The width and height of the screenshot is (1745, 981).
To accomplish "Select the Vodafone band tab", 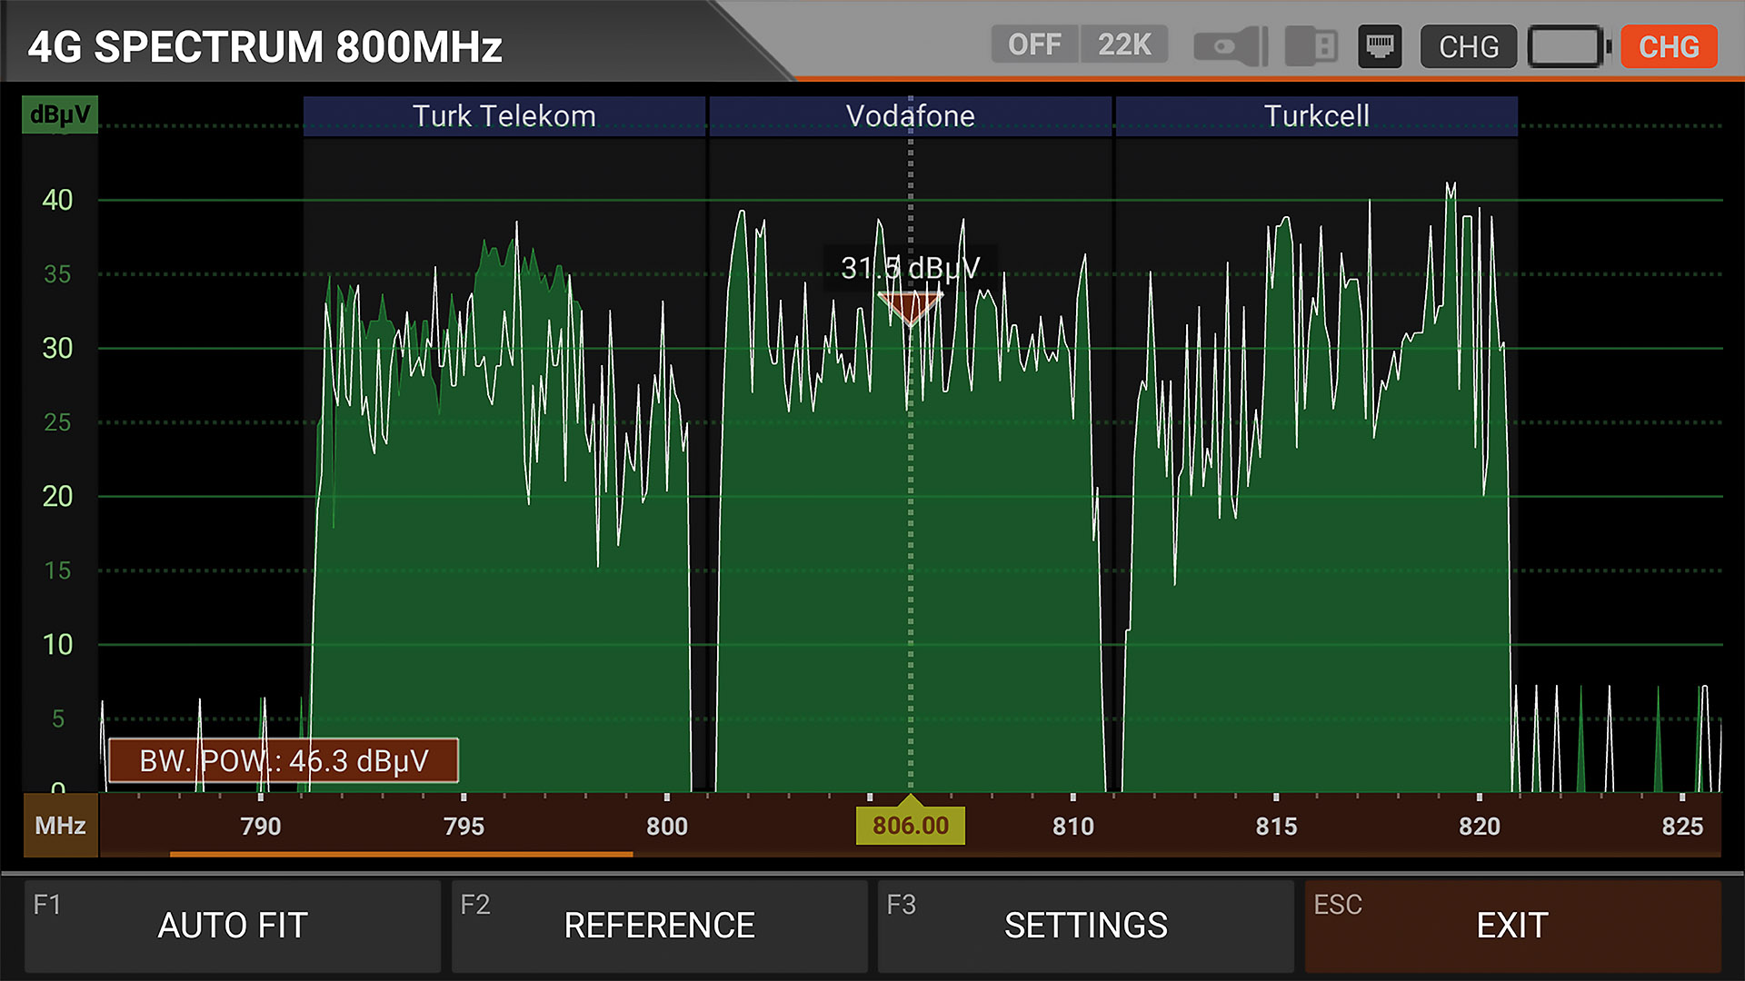I will click(x=910, y=116).
